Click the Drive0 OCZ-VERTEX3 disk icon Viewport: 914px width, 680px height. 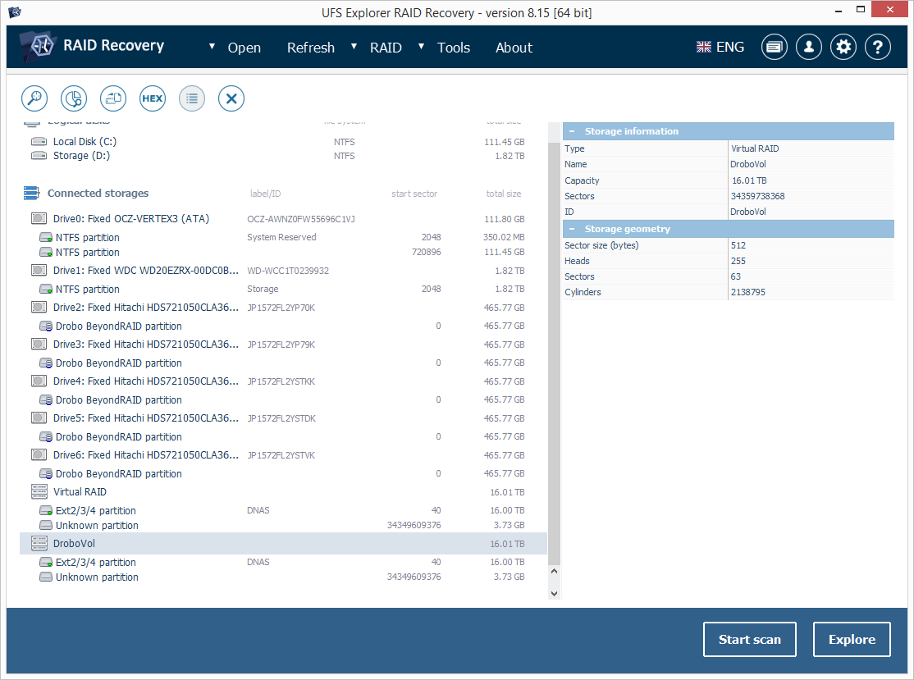pos(39,218)
